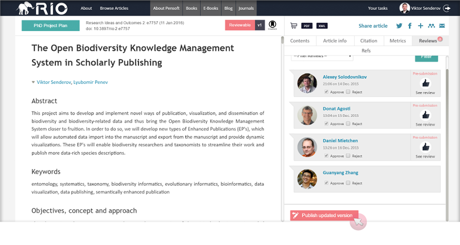Viewport: 460px width, 245px height.
Task: Toggle Reject checkbox for Daniel Mietchen
Action: 348,156
